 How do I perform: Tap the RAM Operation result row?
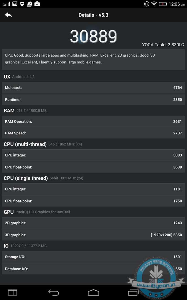(93, 121)
